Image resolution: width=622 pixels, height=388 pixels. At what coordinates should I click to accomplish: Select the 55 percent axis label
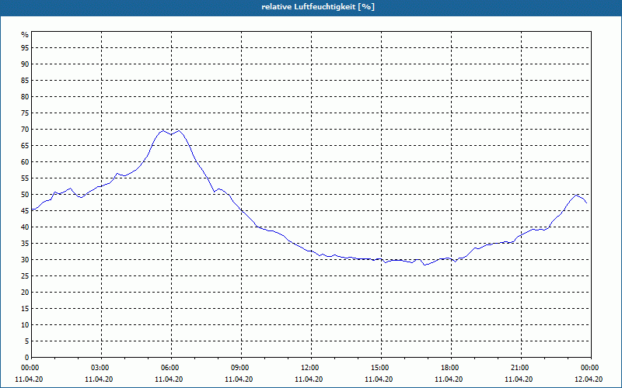click(x=25, y=178)
